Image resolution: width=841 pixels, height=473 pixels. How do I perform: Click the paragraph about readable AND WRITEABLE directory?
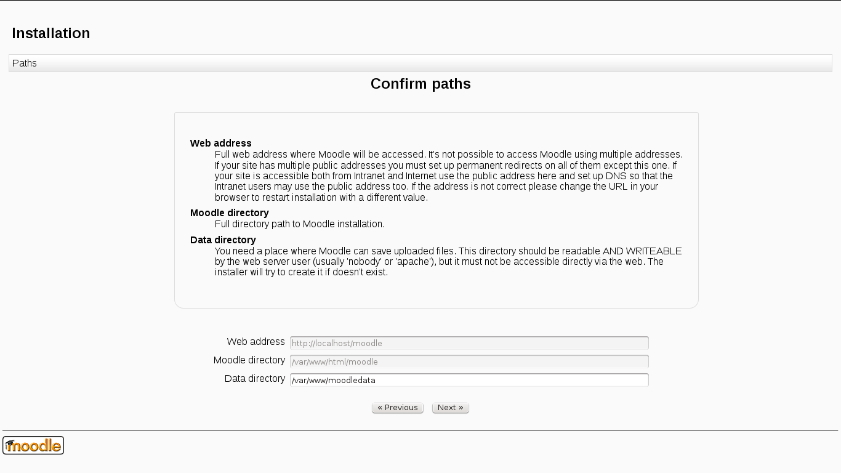click(x=448, y=262)
